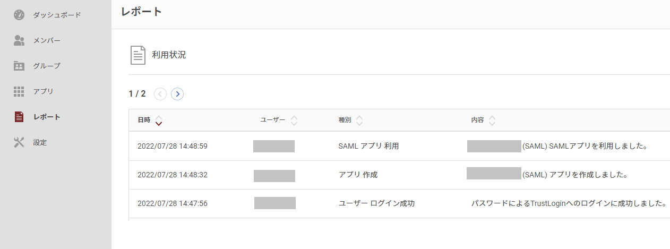670x249 pixels.
Task: Click the Apps grid icon
Action: pyautogui.click(x=19, y=91)
